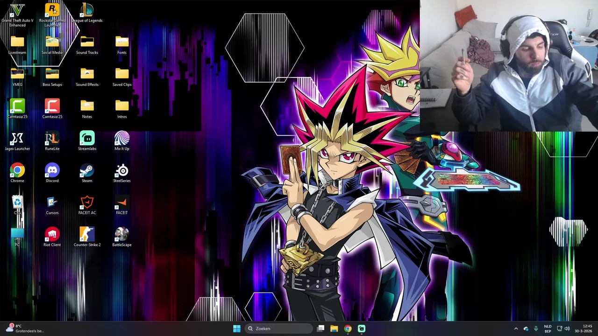598x336 pixels.
Task: Click the Zoeken taskbar search box
Action: 279,329
